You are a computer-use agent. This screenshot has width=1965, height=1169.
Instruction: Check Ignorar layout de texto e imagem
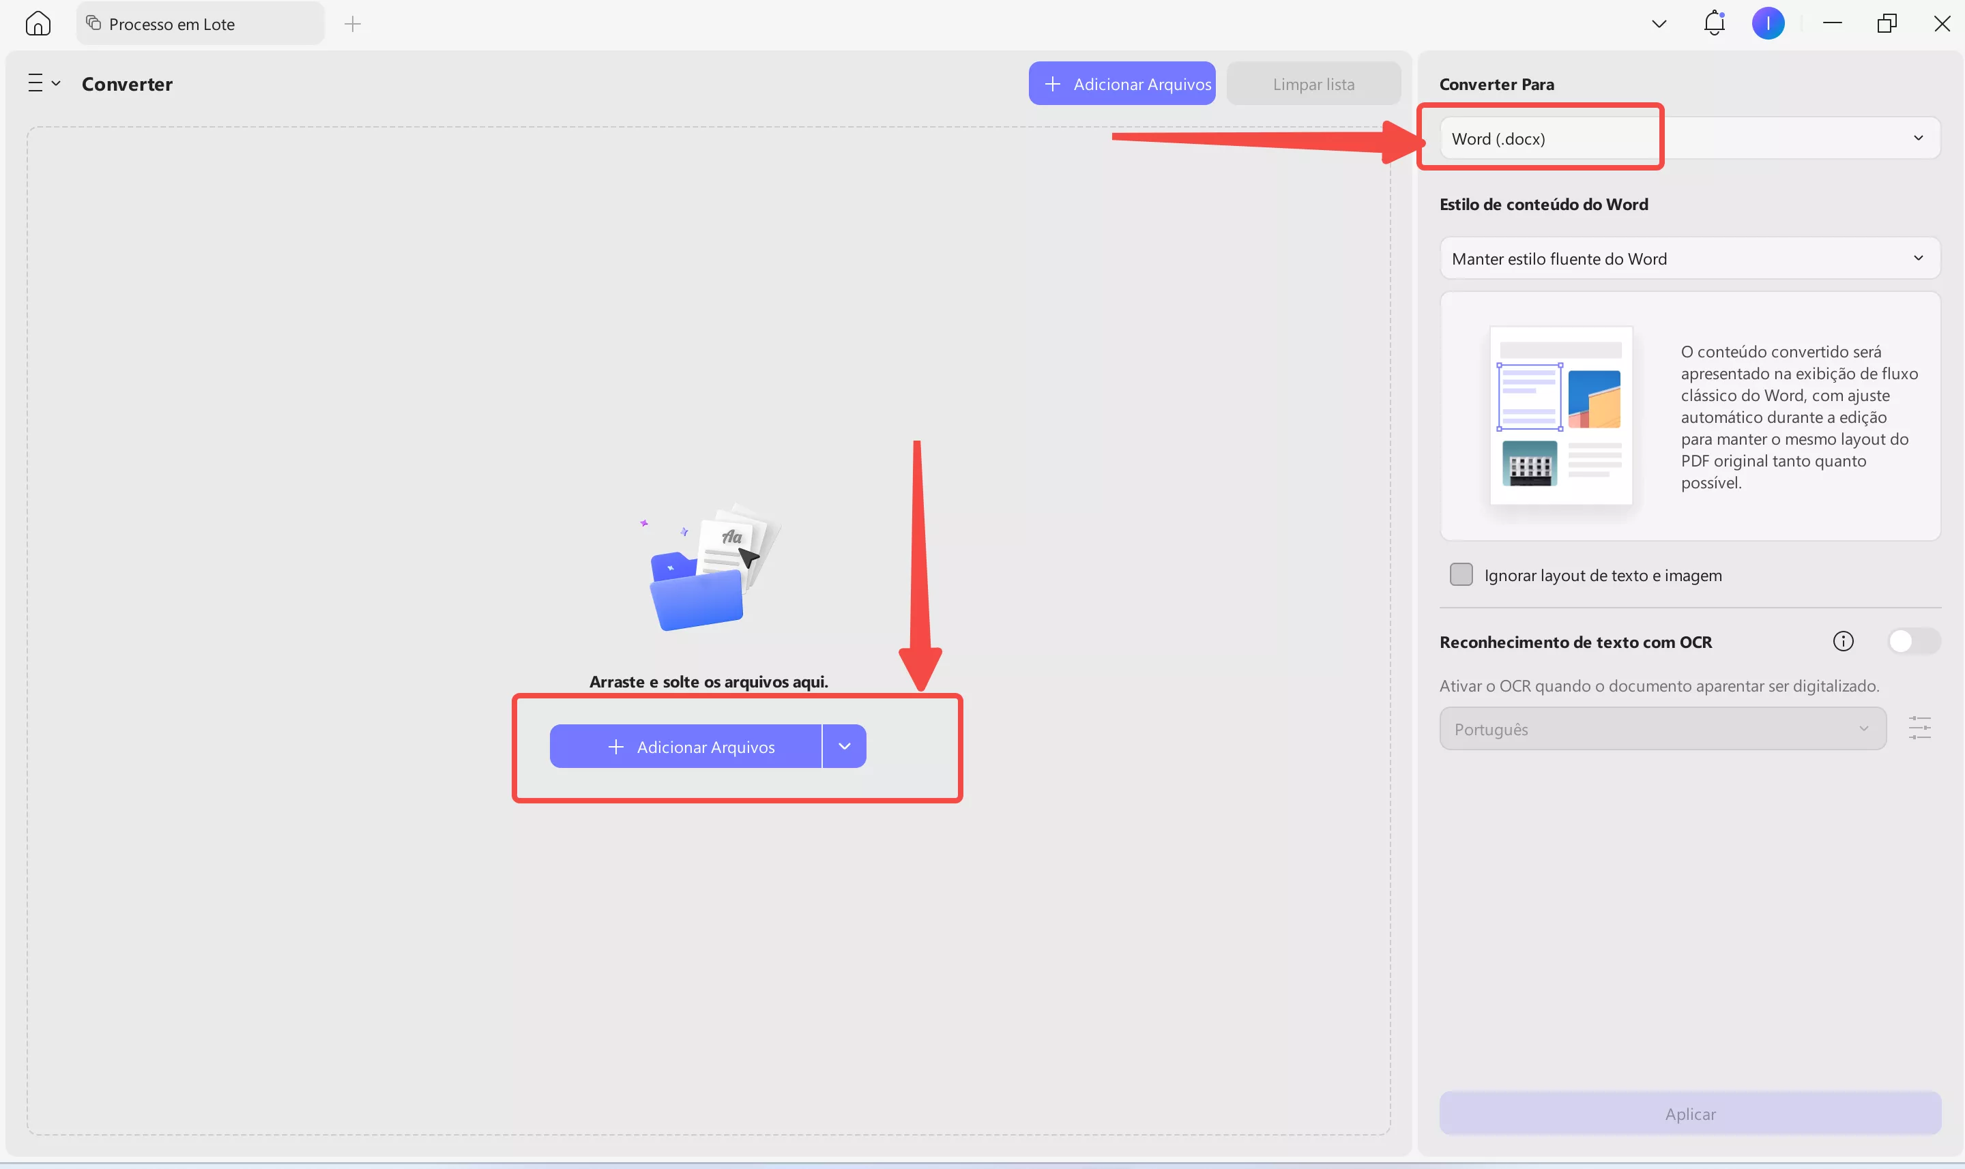pos(1461,574)
